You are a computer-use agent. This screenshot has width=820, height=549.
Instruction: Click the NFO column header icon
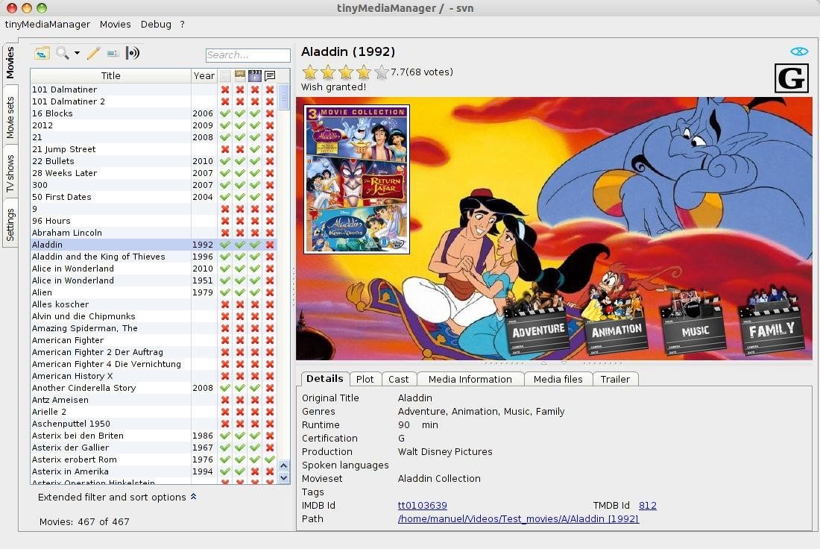tap(225, 76)
